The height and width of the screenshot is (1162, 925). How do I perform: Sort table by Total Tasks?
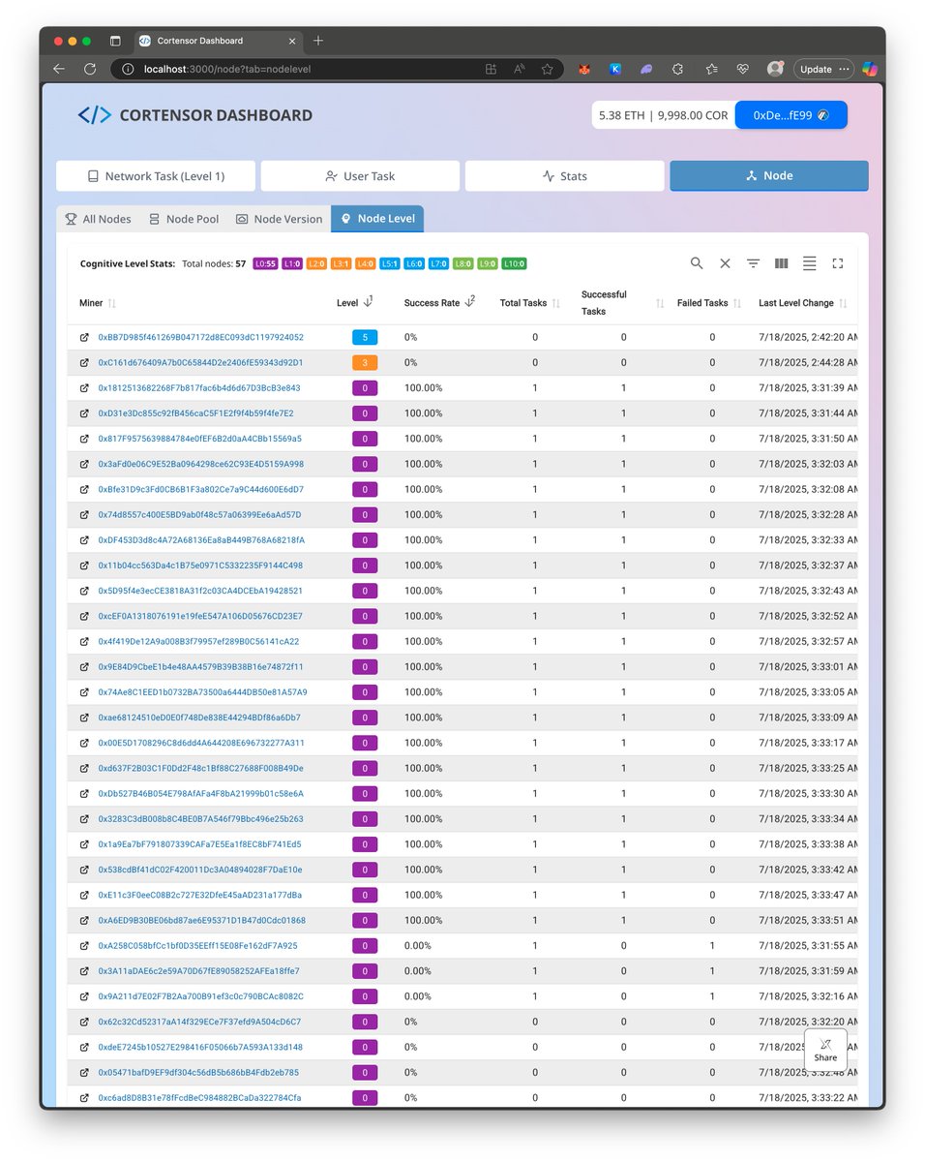(x=555, y=304)
